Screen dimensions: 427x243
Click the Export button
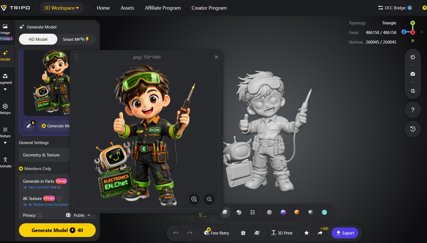click(345, 233)
